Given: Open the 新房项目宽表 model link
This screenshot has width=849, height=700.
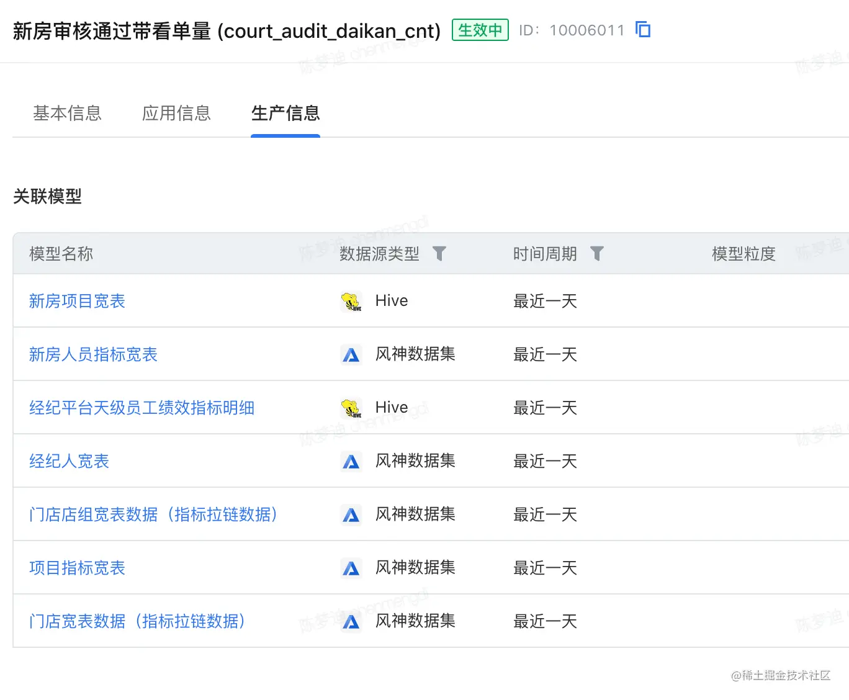Looking at the screenshot, I should 77,301.
